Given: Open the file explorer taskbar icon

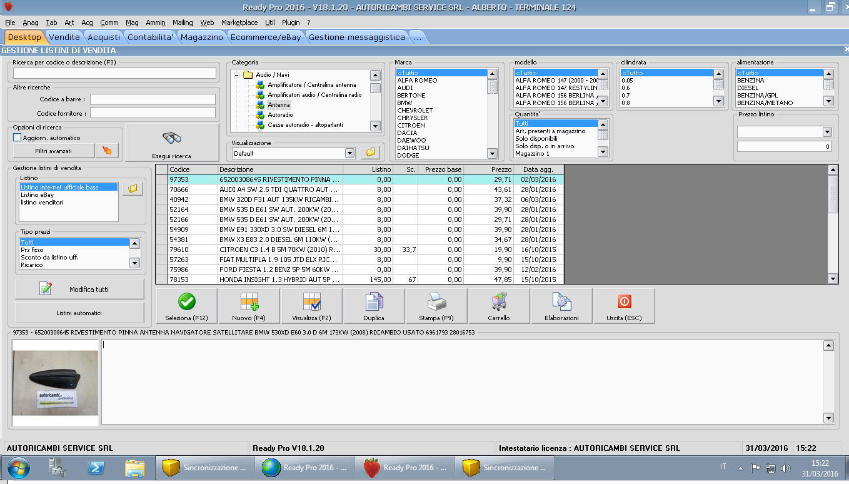Looking at the screenshot, I should coord(134,468).
